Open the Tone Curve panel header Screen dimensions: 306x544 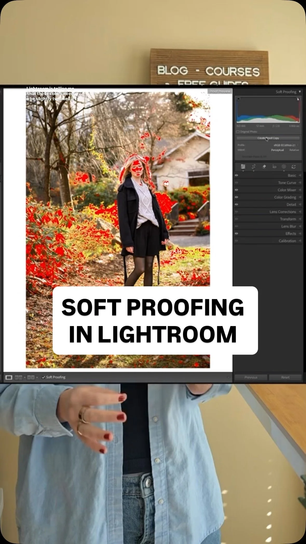(268, 183)
